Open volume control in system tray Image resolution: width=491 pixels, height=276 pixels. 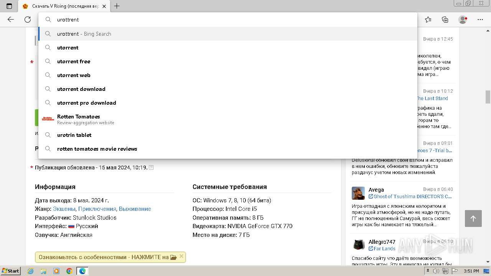tap(436, 271)
